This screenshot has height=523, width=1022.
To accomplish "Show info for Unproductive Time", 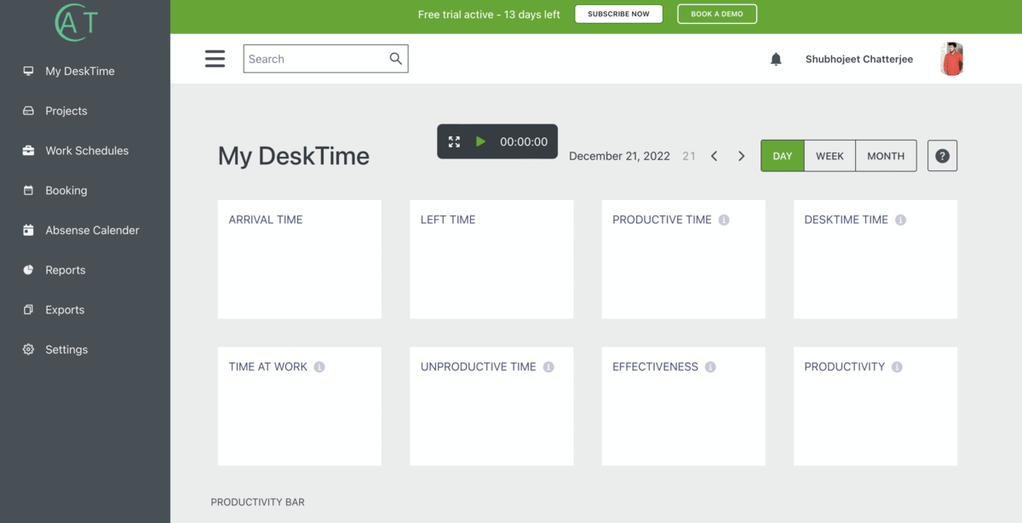I will (548, 367).
